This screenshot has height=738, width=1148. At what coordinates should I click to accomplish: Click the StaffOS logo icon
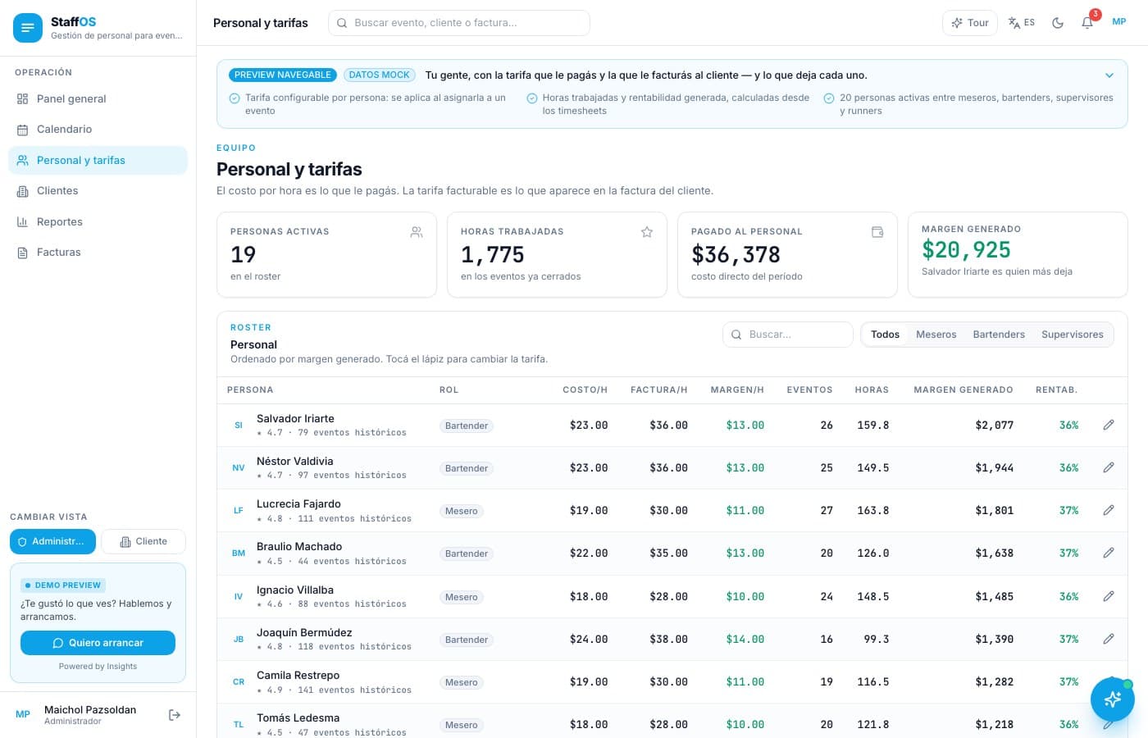pyautogui.click(x=28, y=28)
